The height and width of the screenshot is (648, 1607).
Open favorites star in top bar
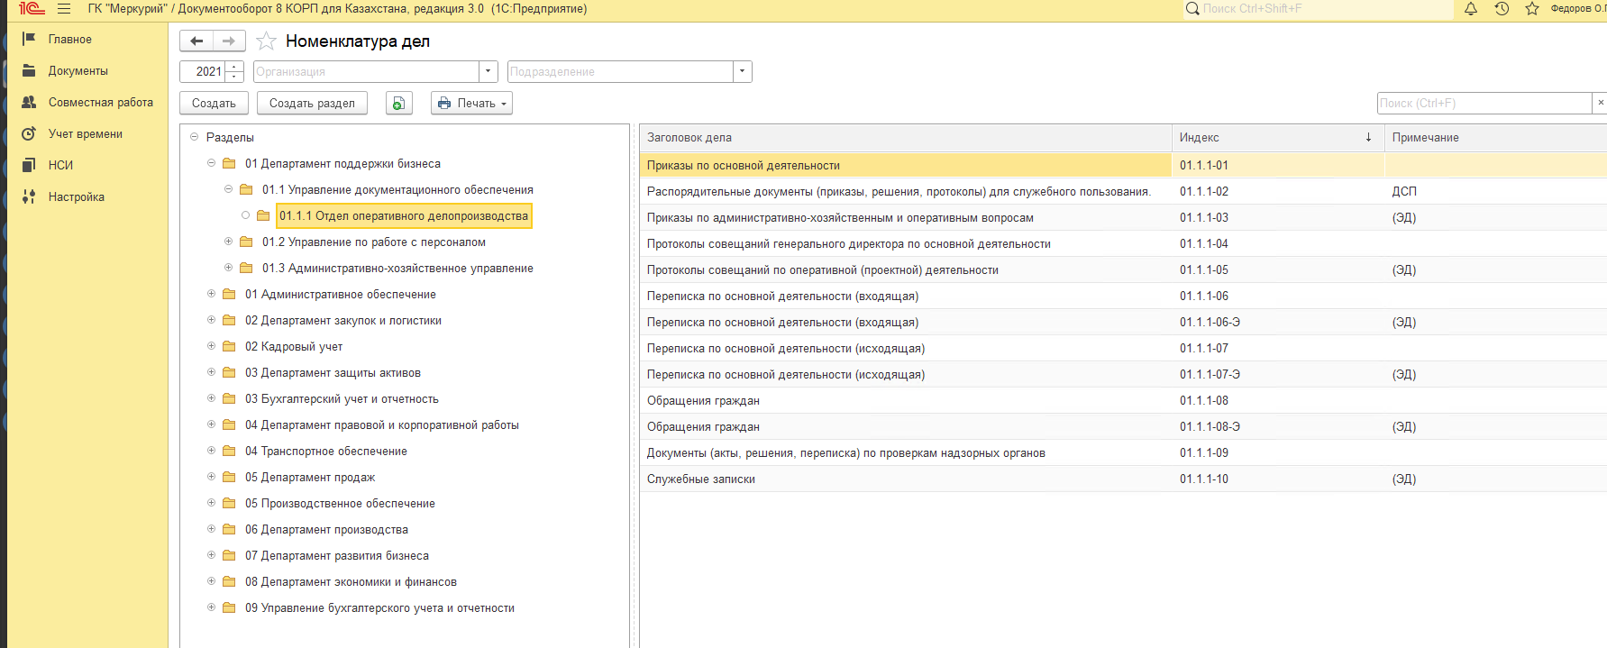1531,9
